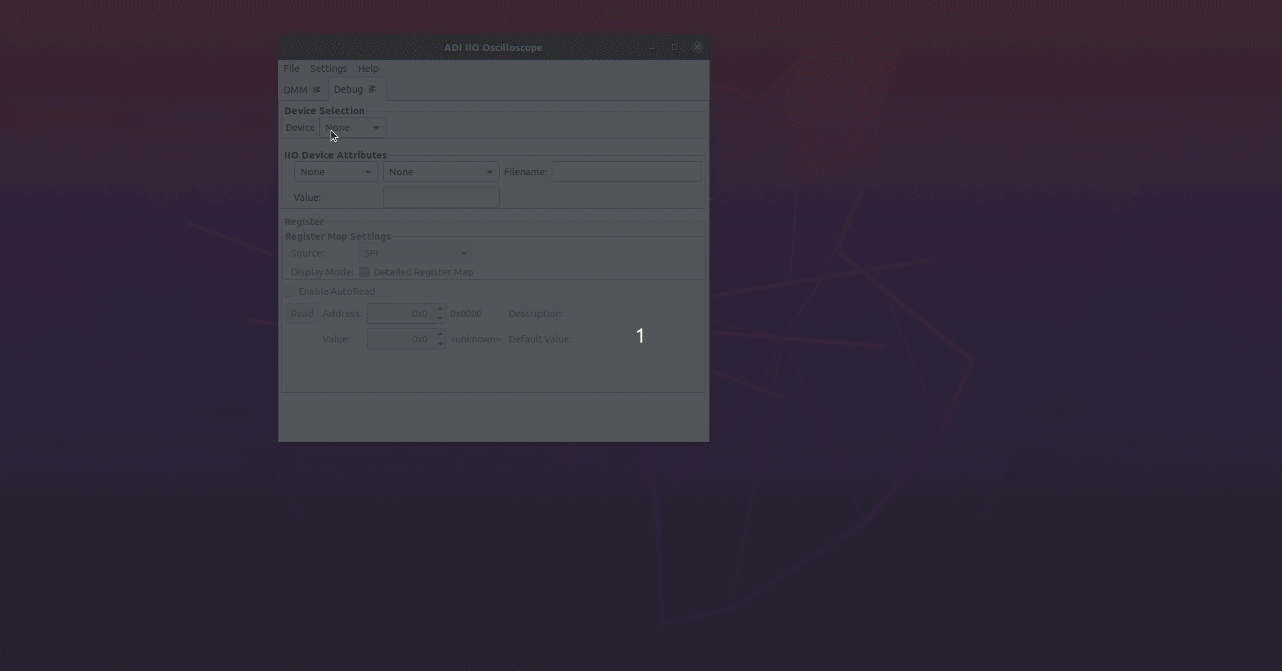Click the Device Selection heading

point(324,111)
